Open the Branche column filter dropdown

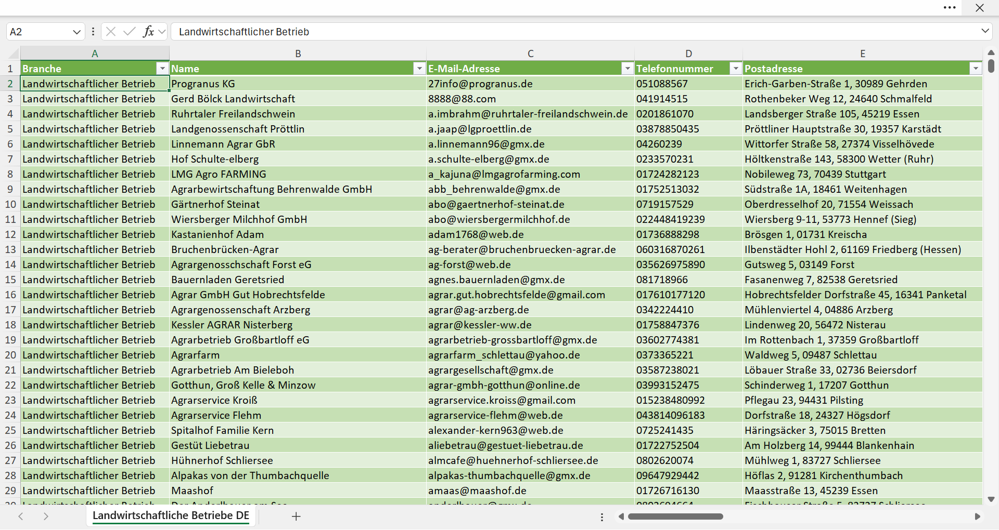(x=162, y=69)
